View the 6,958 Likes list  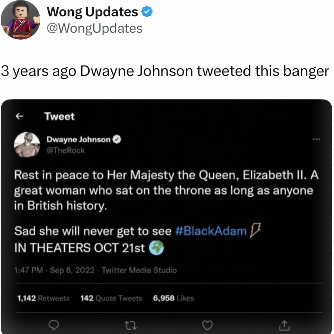173,298
